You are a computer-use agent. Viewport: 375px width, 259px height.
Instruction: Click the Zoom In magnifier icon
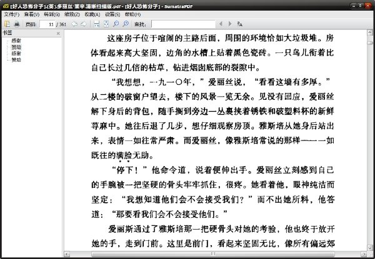click(126, 24)
